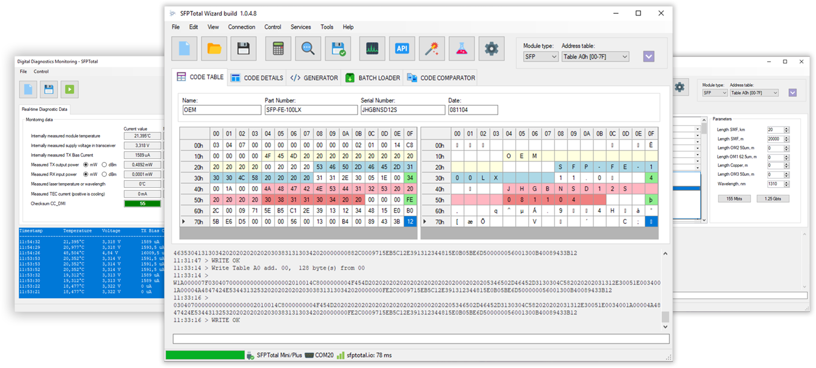Image resolution: width=816 pixels, height=368 pixels.
Task: Select mW for Measured RX input power
Action: tap(86, 174)
